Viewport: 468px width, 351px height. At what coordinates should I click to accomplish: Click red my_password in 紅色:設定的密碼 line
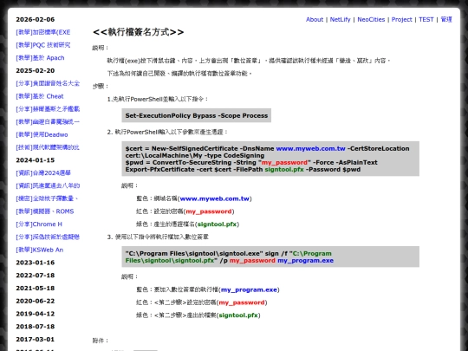pos(209,211)
